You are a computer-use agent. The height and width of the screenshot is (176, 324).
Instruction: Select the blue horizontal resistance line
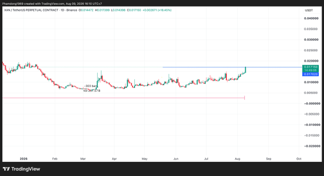click(232, 67)
